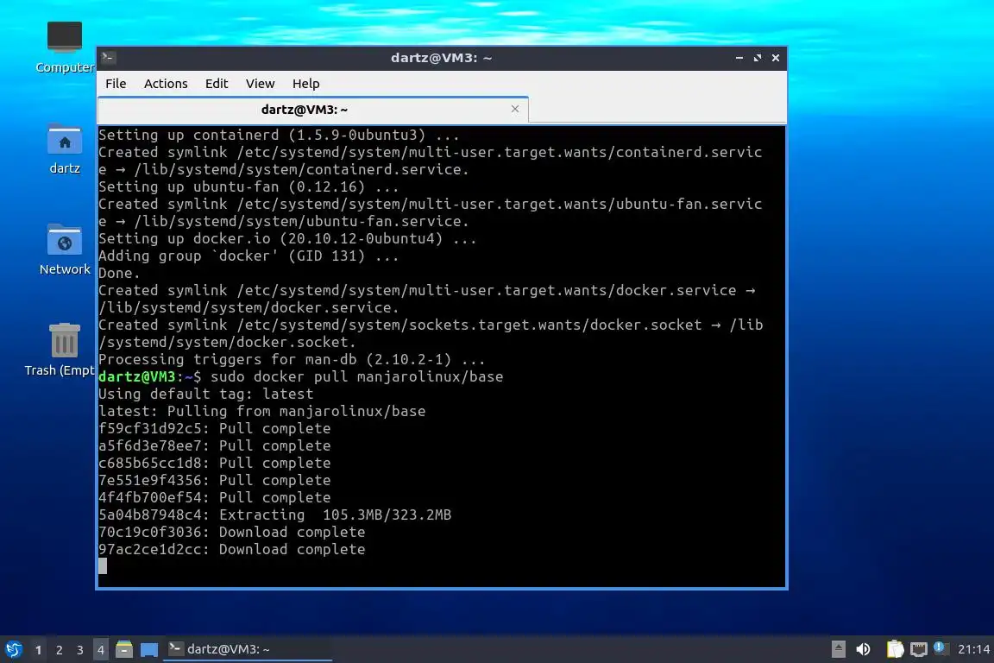Open the File menu in the terminal
The height and width of the screenshot is (663, 994).
[116, 84]
